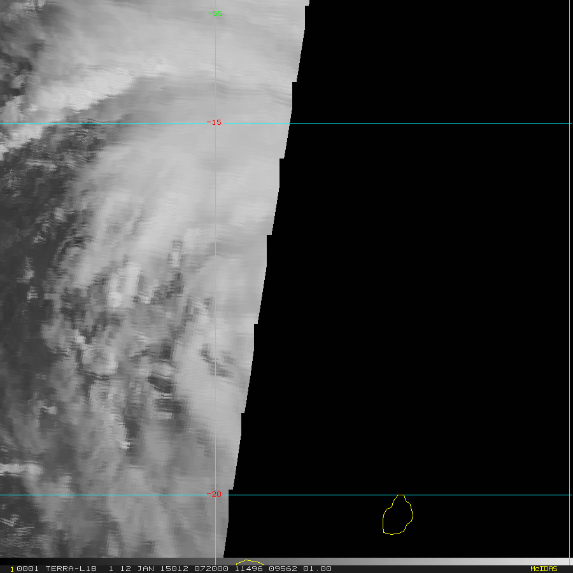This screenshot has height=573, width=573.
Task: Click the red -20 latitude label
Action: pyautogui.click(x=215, y=494)
